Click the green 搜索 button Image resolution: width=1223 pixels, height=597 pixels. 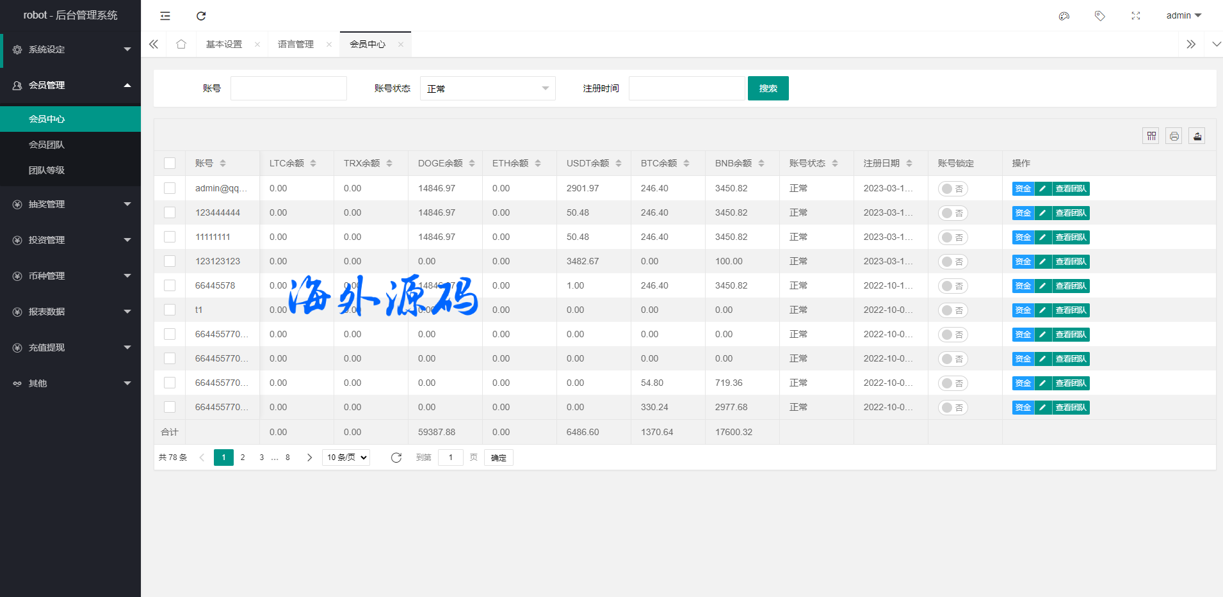(x=768, y=88)
